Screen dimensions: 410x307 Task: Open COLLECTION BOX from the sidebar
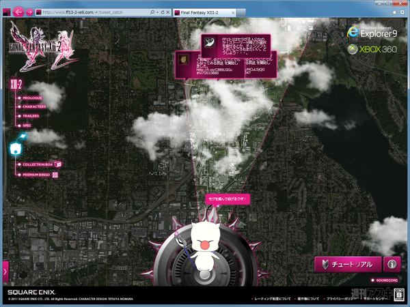click(38, 164)
